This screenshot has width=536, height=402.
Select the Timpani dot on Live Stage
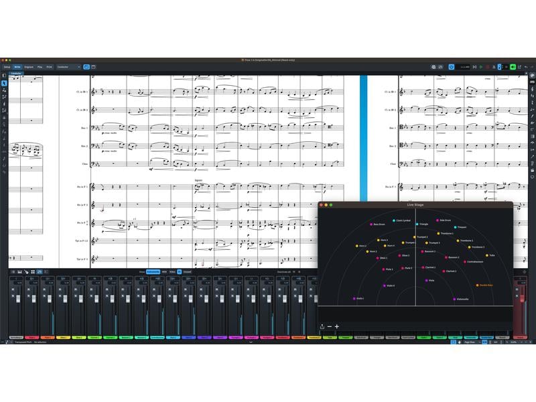pos(456,227)
